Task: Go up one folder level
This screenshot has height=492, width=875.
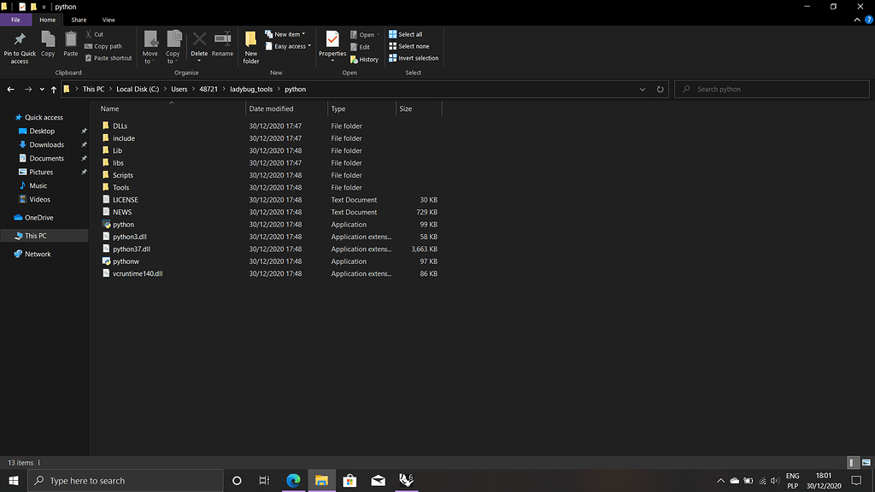Action: click(54, 89)
